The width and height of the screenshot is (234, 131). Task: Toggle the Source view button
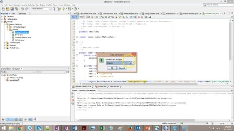tap(75, 17)
